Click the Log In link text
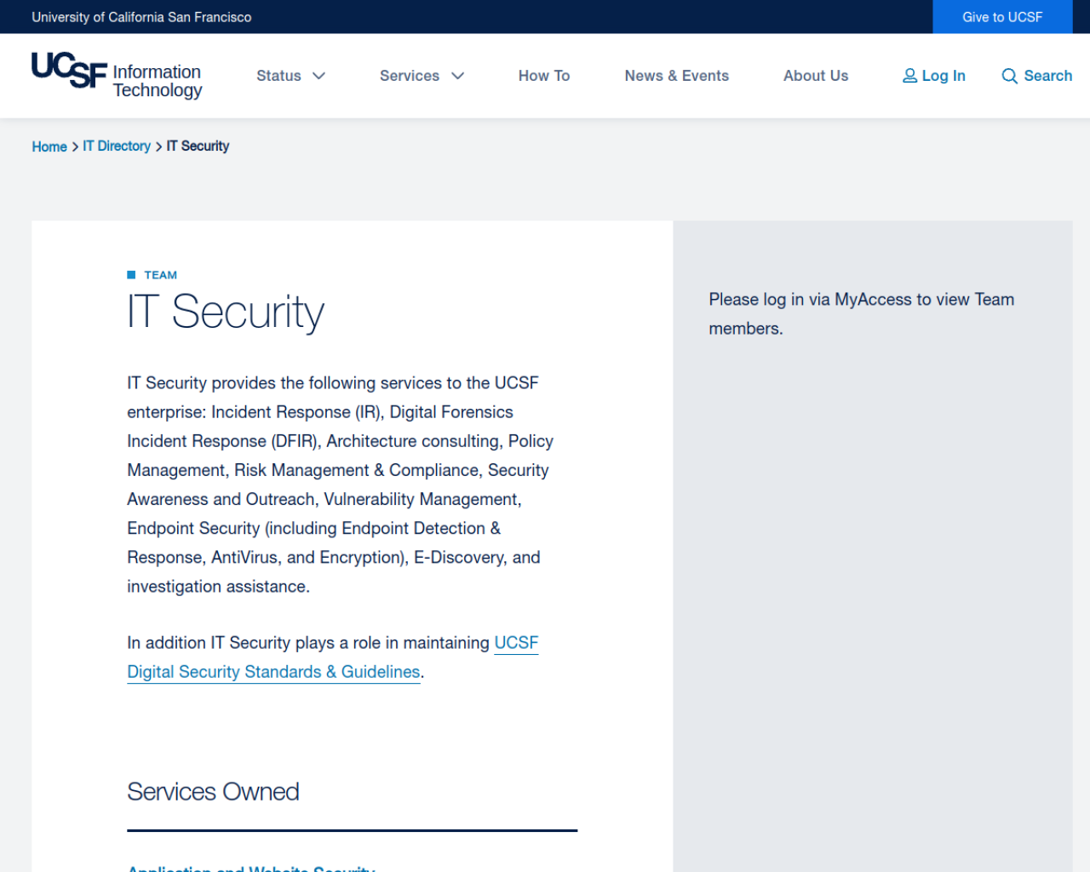This screenshot has width=1090, height=872. click(x=944, y=76)
